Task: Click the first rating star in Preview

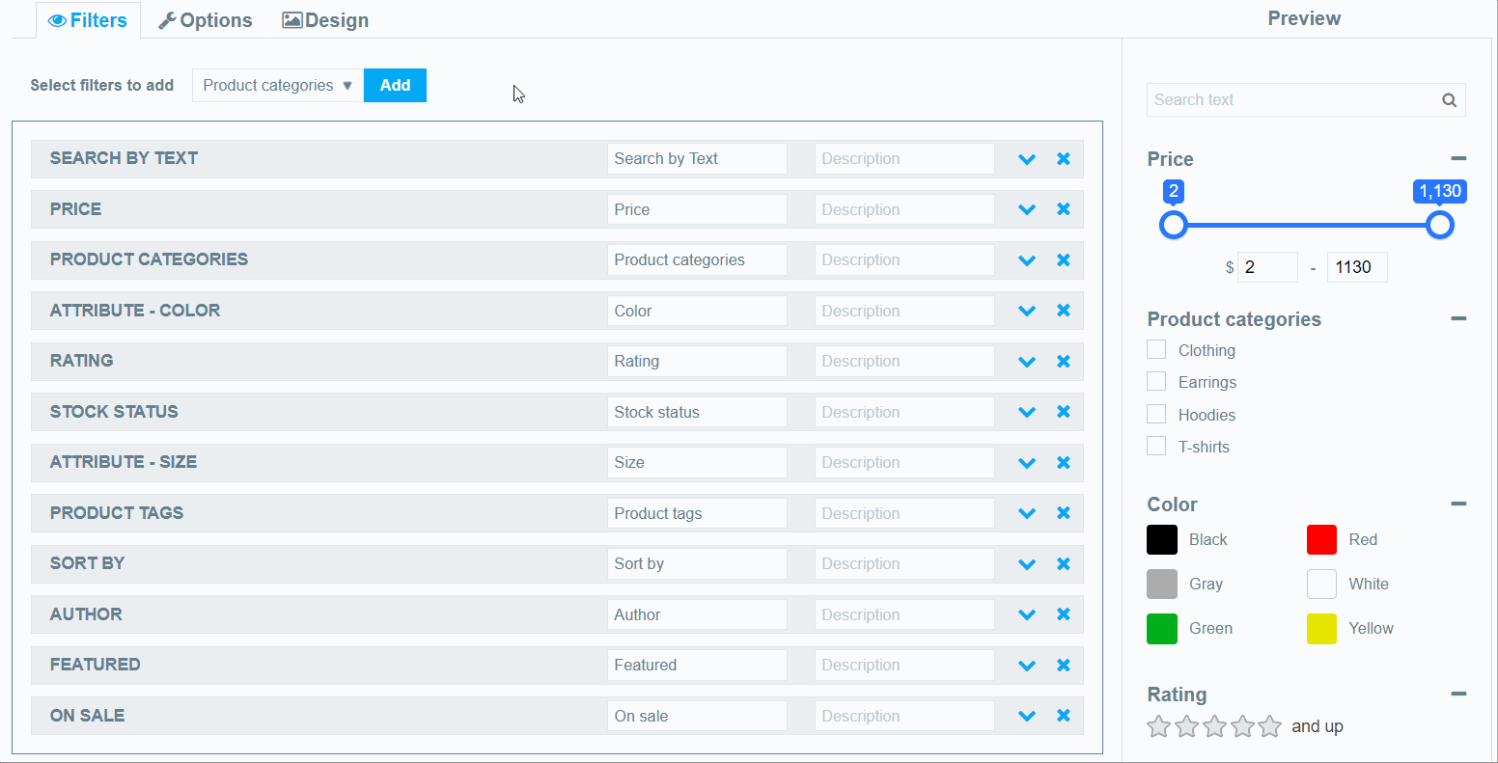Action: 1158,726
